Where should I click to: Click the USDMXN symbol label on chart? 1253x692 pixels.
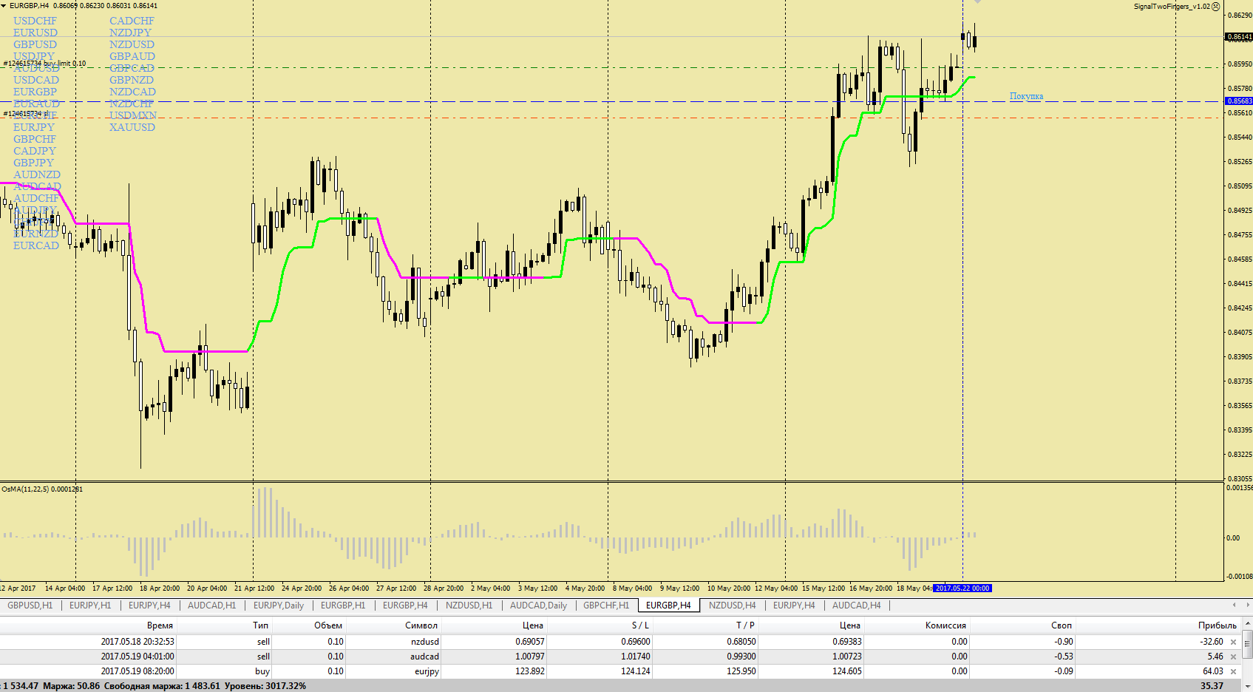tap(133, 115)
